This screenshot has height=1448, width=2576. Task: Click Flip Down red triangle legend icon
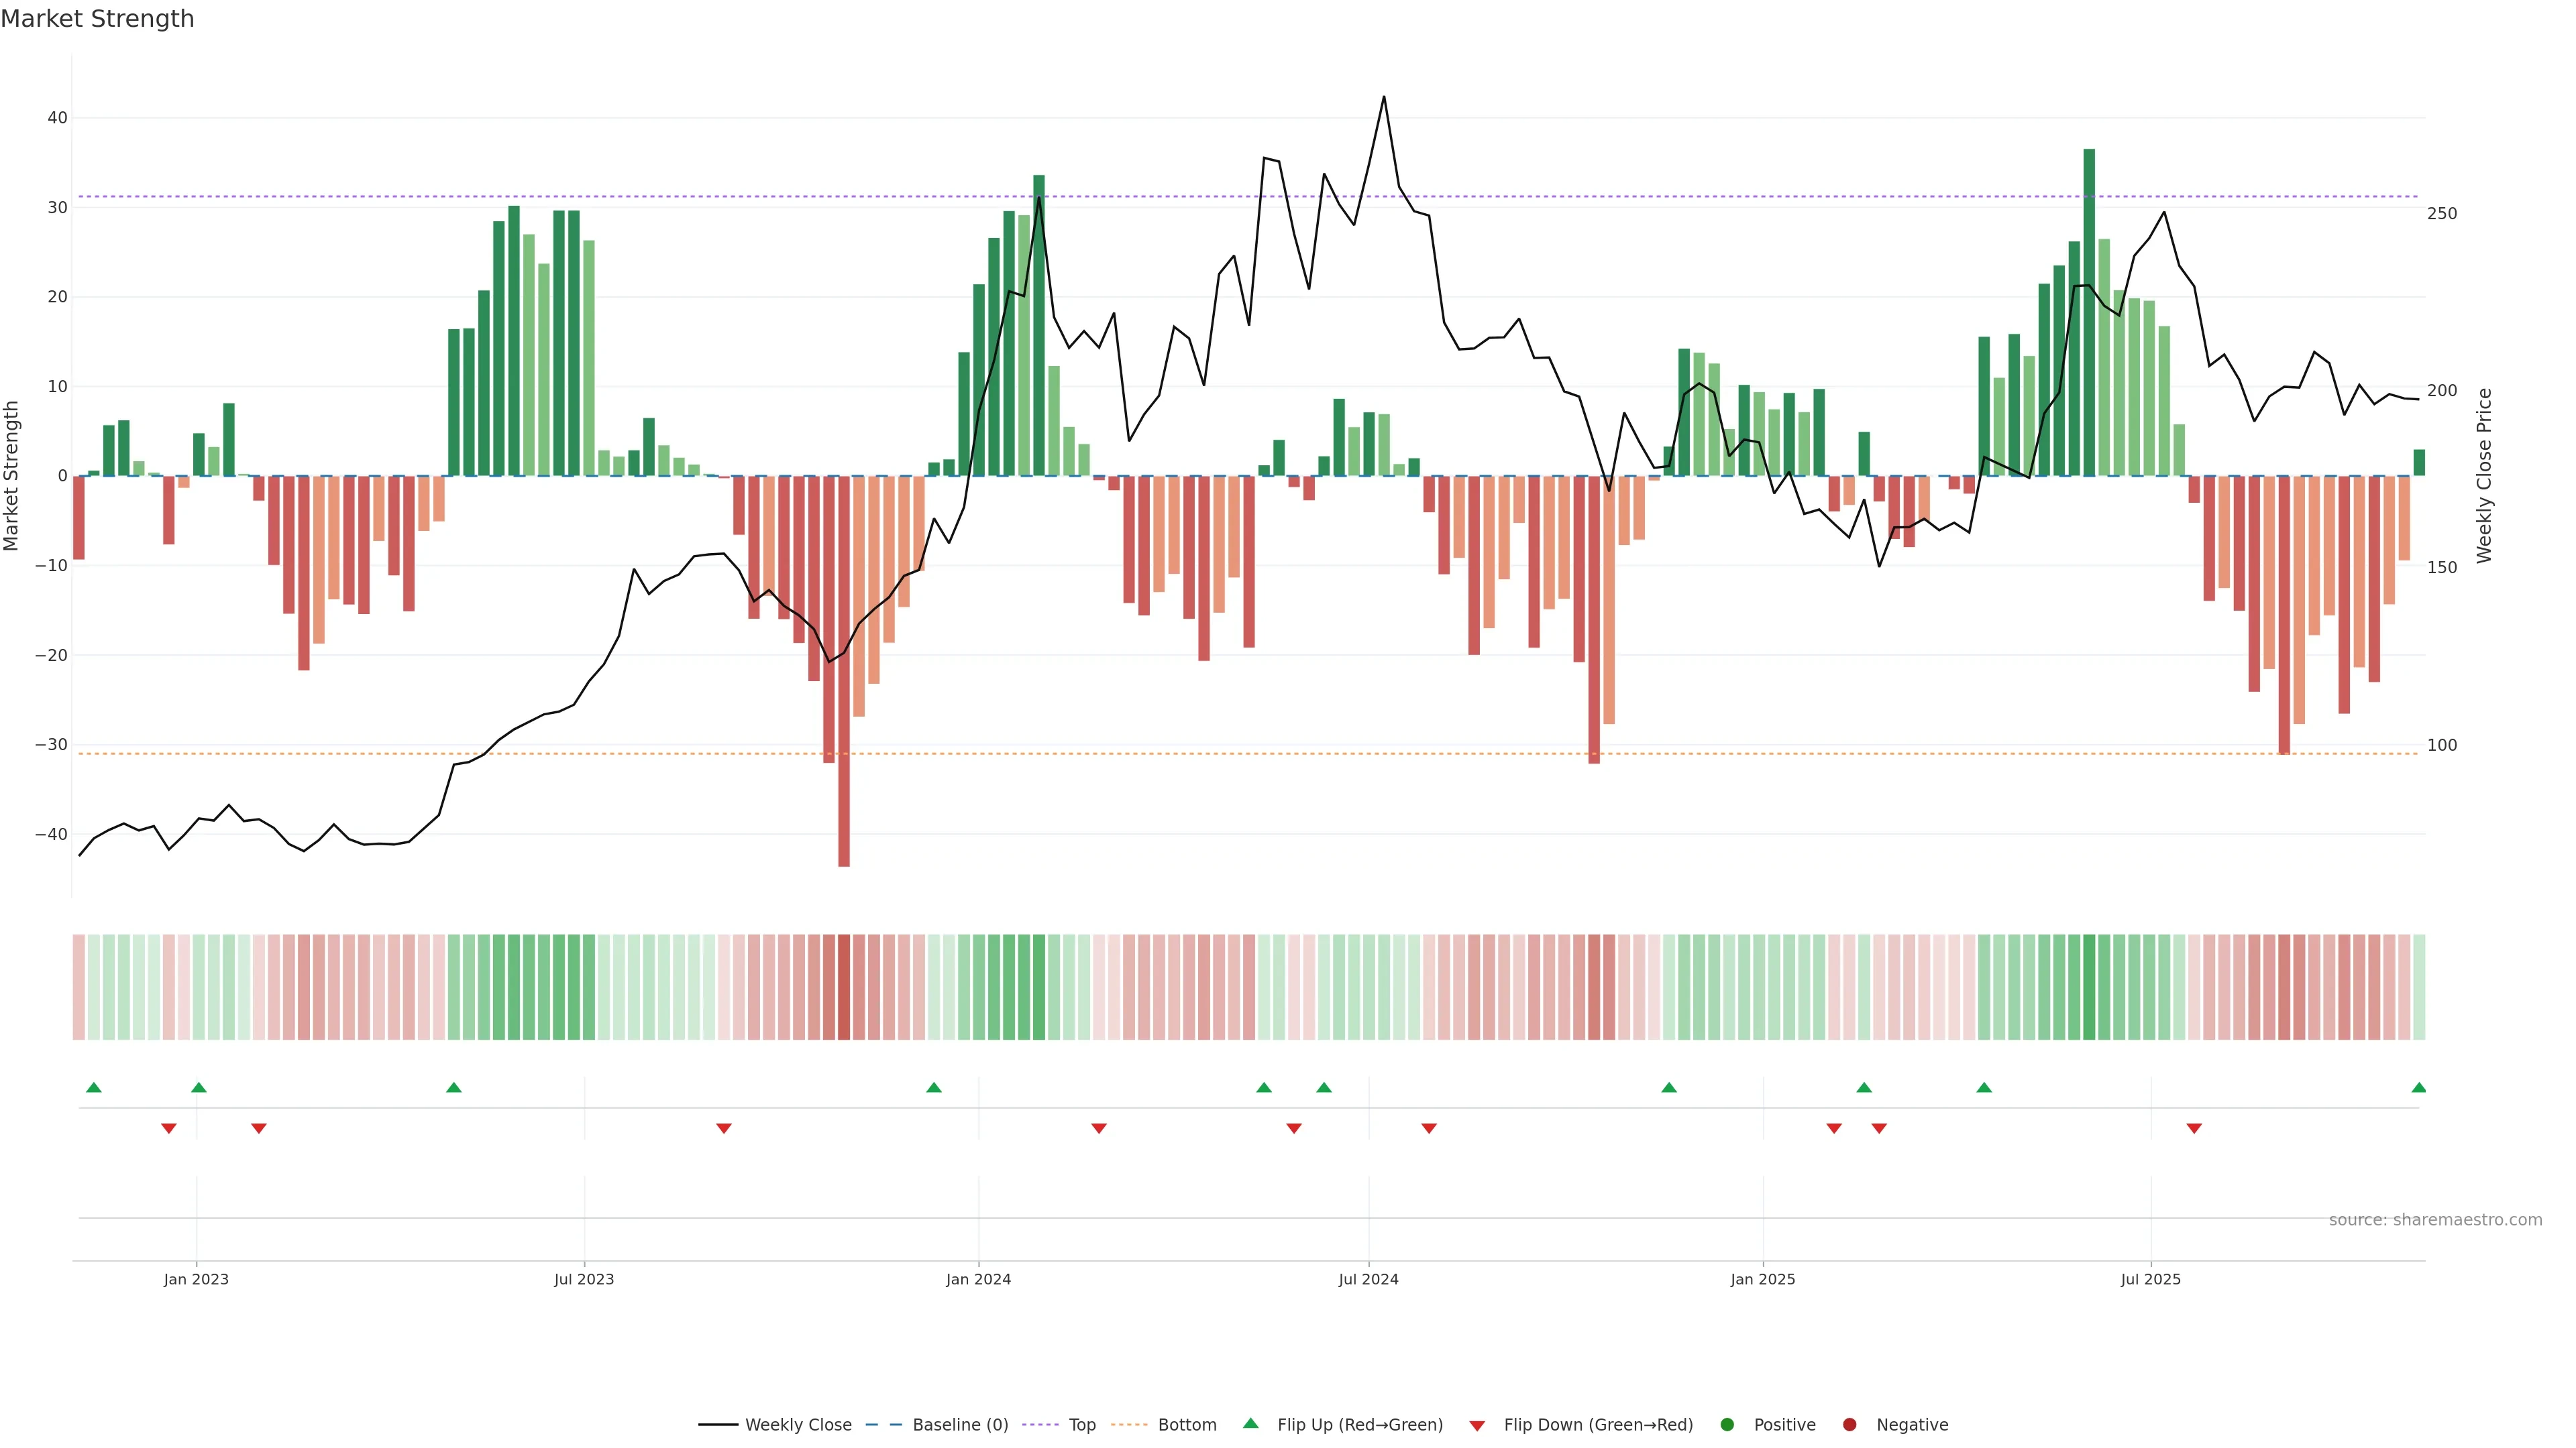click(x=1477, y=1426)
